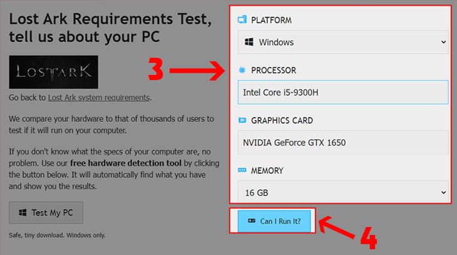Click the chip icon beside PROCESSOR
Viewport: 457px width, 255px height.
(x=242, y=70)
